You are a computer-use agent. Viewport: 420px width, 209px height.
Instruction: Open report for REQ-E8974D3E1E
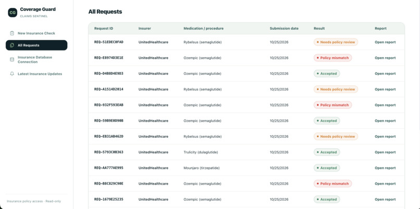click(x=385, y=58)
